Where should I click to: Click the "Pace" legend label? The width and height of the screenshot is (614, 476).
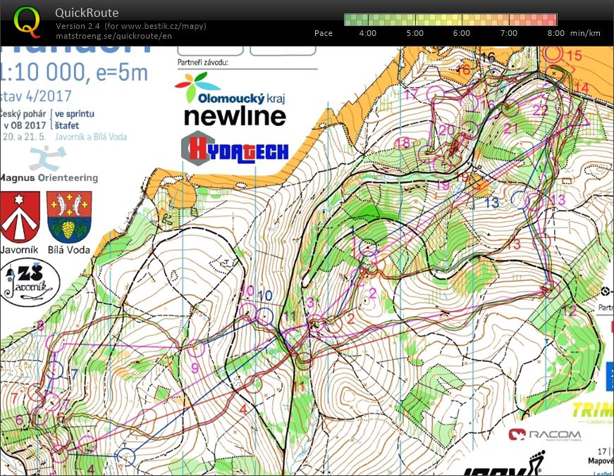click(324, 33)
